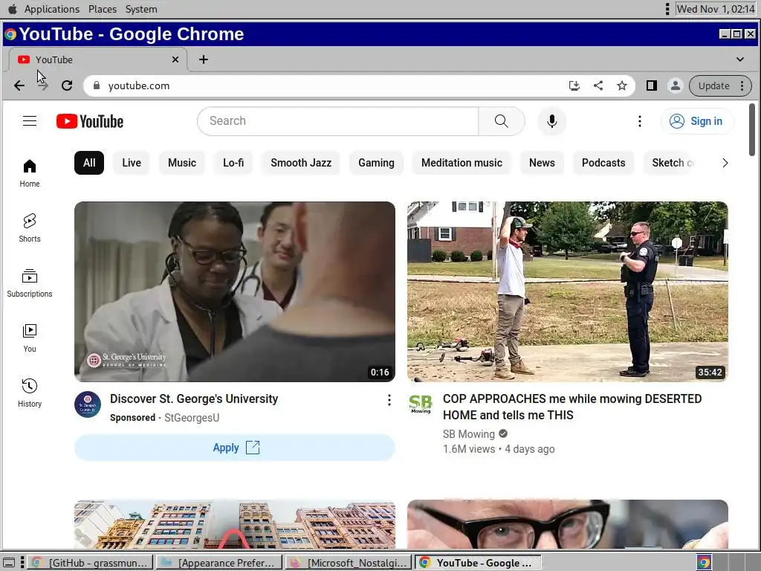
Task: Click the Apply button on ad
Action: click(x=235, y=448)
